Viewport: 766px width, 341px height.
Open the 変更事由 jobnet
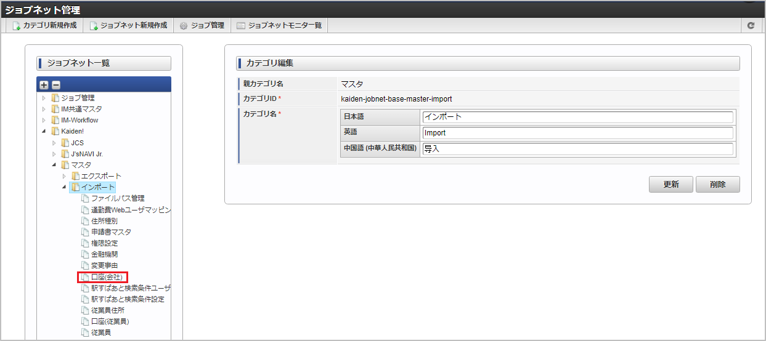(x=104, y=265)
